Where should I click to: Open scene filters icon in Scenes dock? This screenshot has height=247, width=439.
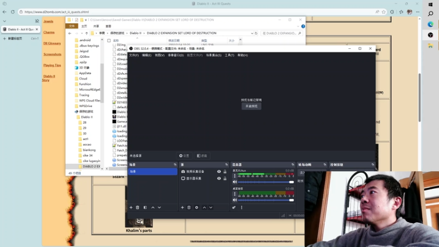[x=145, y=207]
